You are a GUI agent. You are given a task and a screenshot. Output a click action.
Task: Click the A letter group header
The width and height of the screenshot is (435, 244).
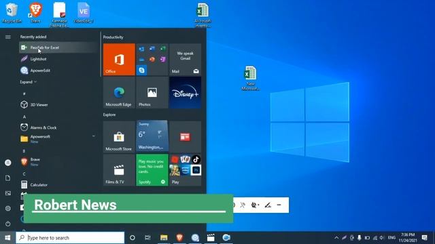coord(24,117)
